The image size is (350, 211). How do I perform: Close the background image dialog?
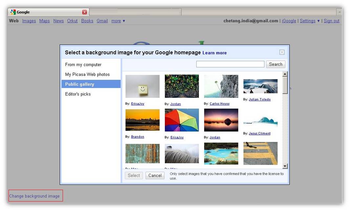tap(282, 52)
